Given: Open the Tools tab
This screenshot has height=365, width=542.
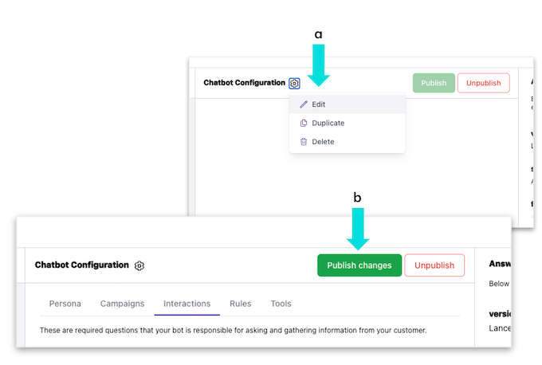Looking at the screenshot, I should coord(281,304).
